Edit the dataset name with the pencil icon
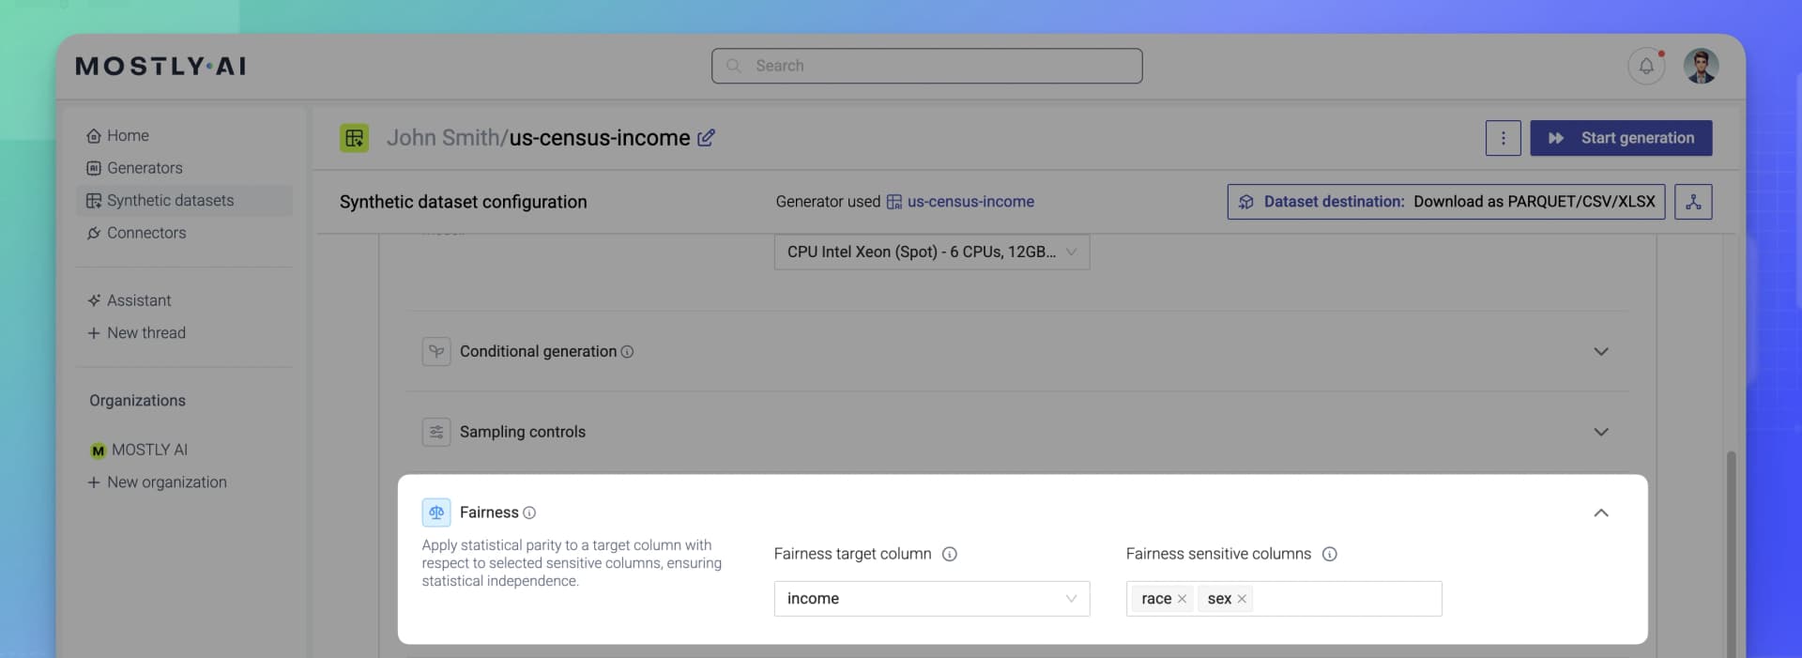 706,138
